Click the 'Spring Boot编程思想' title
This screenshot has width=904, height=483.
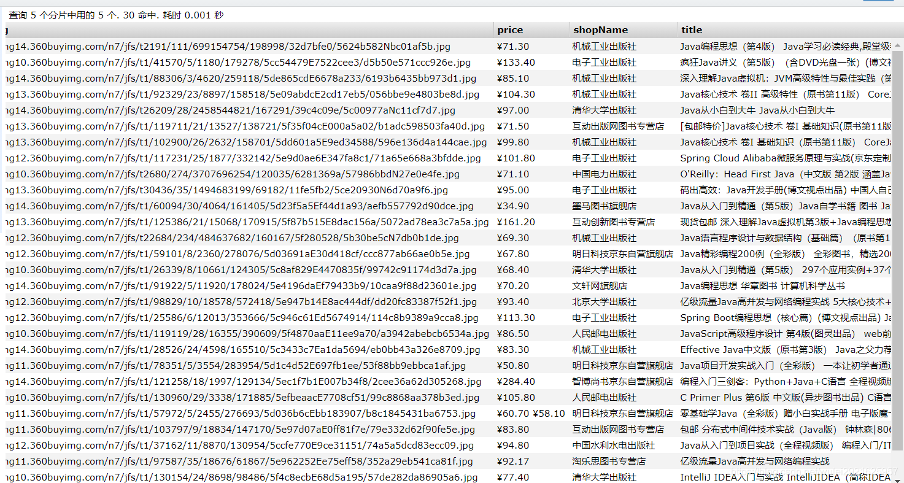click(x=786, y=318)
